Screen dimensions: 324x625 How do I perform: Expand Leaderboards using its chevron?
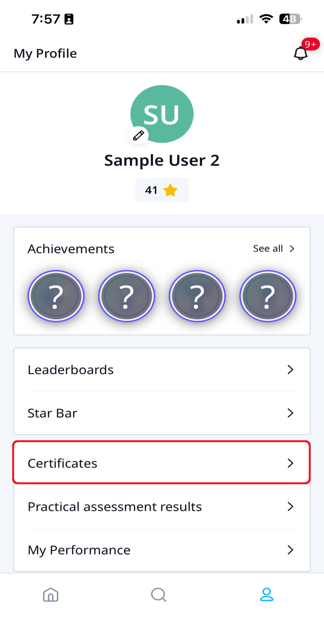click(x=291, y=370)
